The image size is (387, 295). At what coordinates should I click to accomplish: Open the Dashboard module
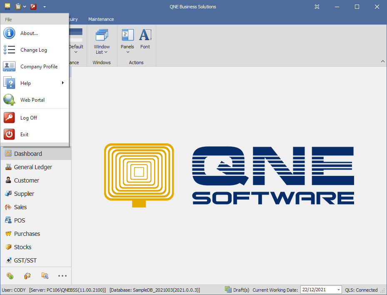coord(36,154)
